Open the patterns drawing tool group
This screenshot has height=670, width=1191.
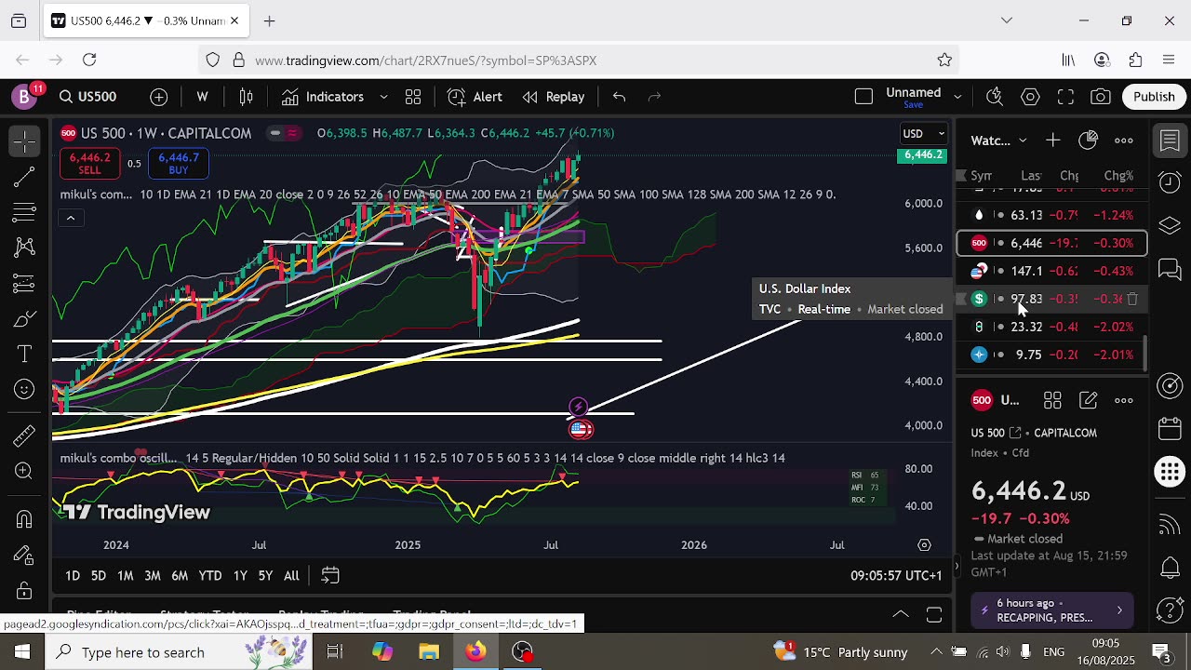[x=24, y=248]
